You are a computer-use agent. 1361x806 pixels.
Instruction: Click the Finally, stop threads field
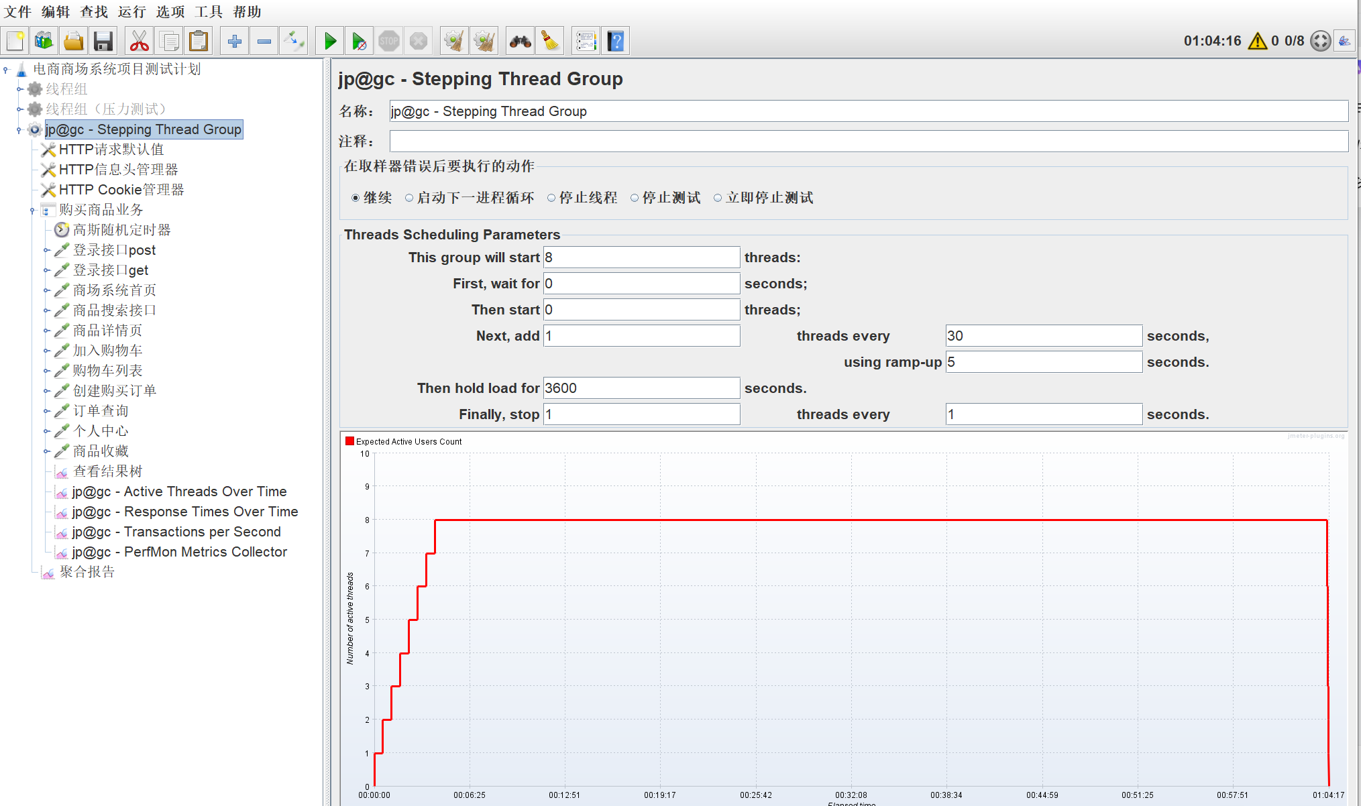(x=641, y=414)
